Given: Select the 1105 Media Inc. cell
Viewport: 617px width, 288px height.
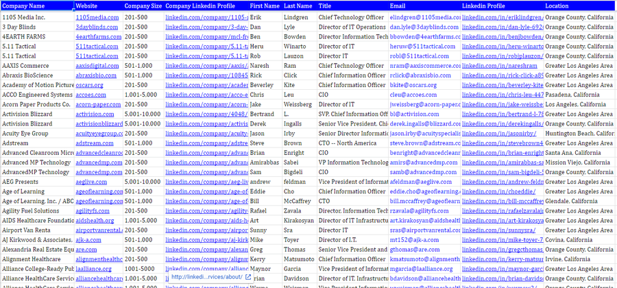Looking at the screenshot, I should click(37, 17).
